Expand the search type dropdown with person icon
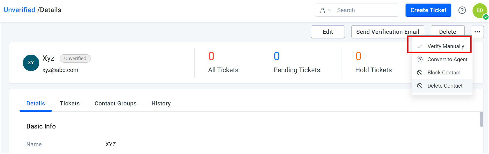 326,10
